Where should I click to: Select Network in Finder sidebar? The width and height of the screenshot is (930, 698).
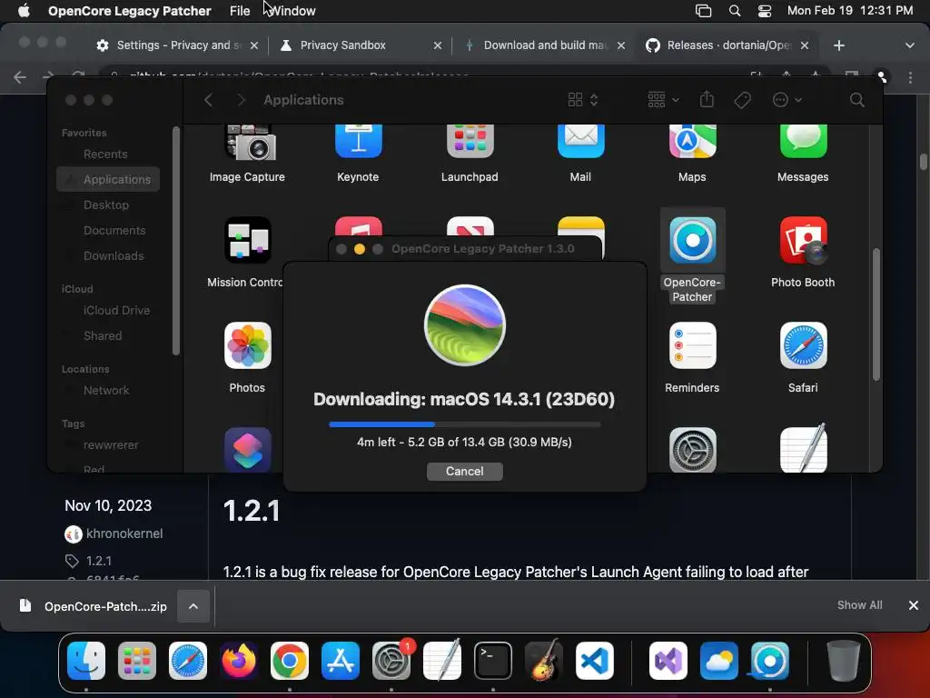pos(105,391)
